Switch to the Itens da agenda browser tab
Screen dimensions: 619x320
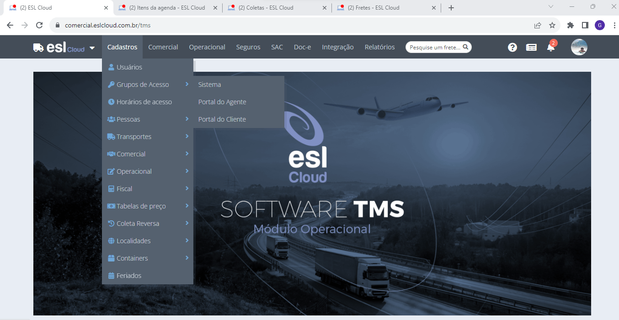tap(167, 8)
